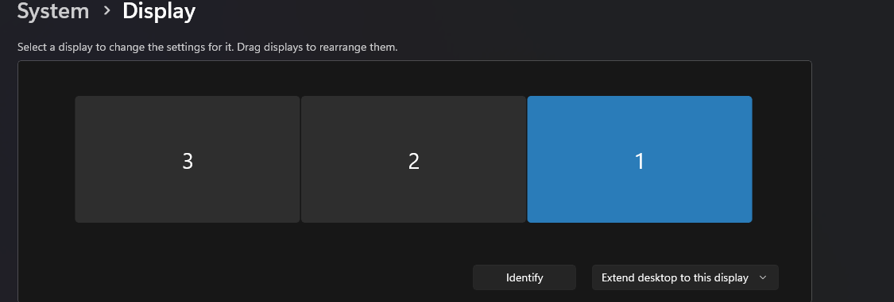The image size is (894, 302).
Task: Click the Display page heading
Action: tap(159, 11)
